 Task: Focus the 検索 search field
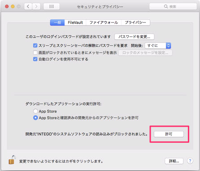click(173, 6)
